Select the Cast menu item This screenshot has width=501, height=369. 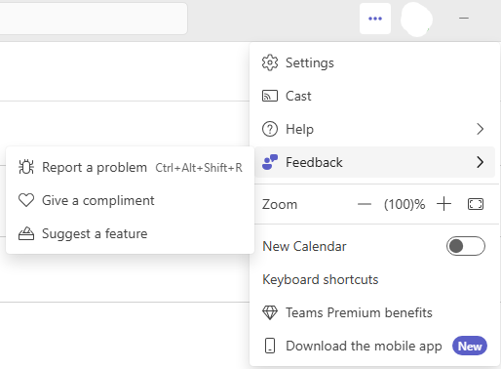click(x=374, y=96)
